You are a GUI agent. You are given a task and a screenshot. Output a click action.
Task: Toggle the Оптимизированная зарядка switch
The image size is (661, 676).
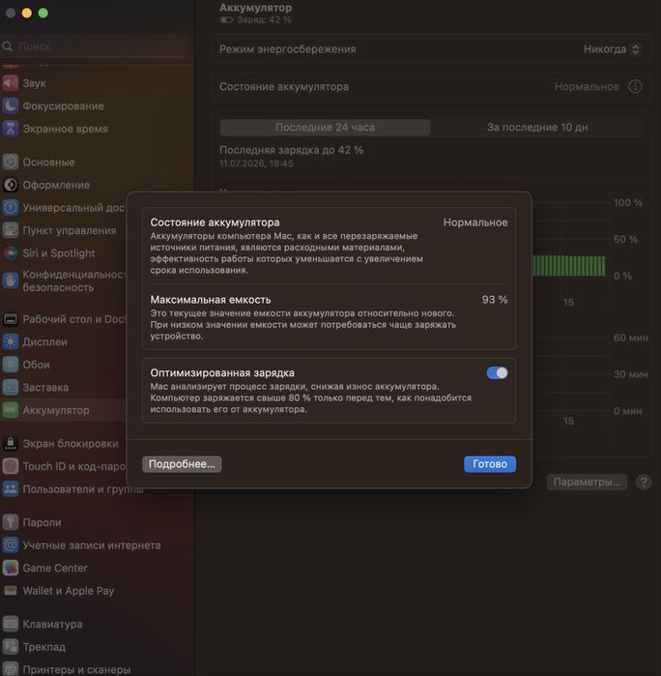tap(498, 373)
